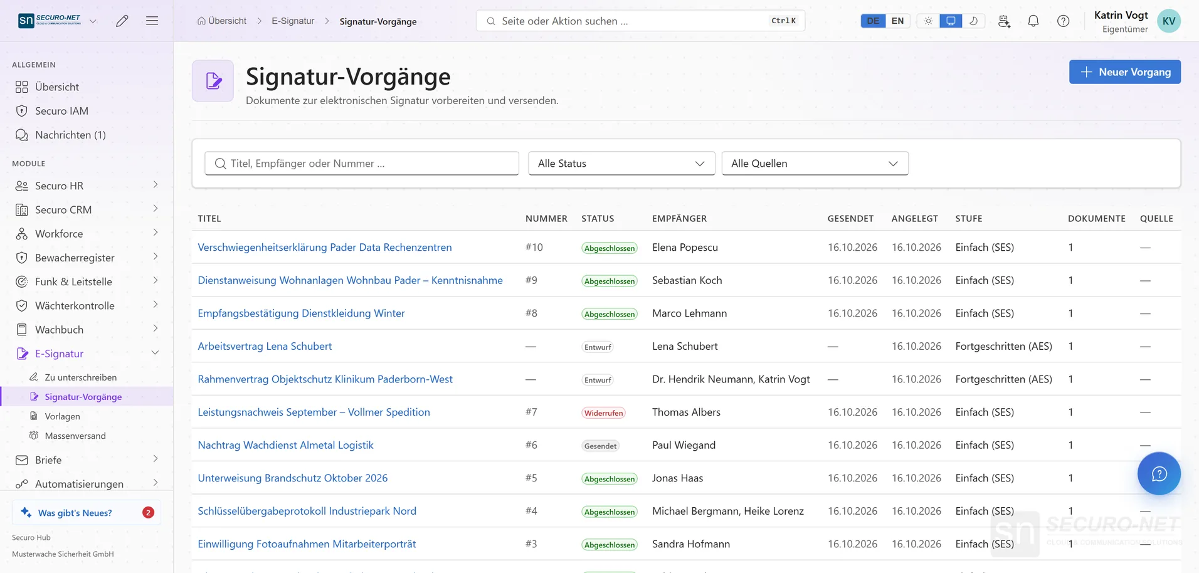Screen dimensions: 1199x573
Task: Focus the Seite oder Aktion suchen field
Action: coord(640,21)
